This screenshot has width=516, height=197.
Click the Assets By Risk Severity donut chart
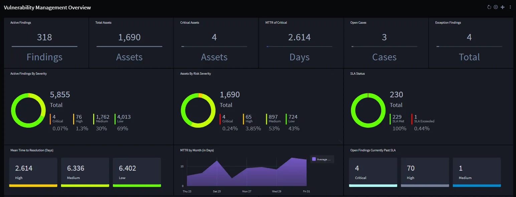point(198,110)
